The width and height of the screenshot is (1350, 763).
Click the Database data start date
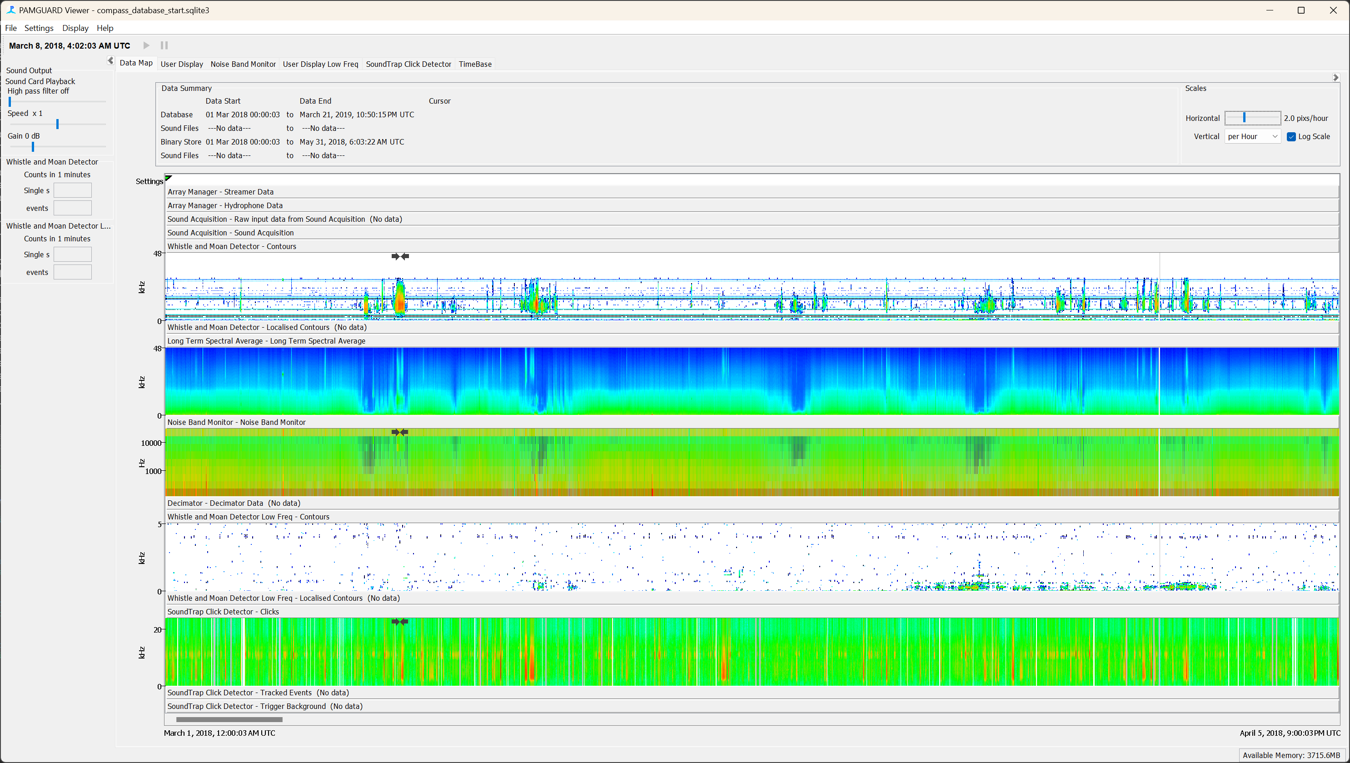[x=243, y=115]
